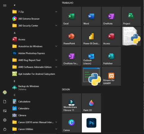Launch the Canva tile
This screenshot has width=144, height=134.
71,123
